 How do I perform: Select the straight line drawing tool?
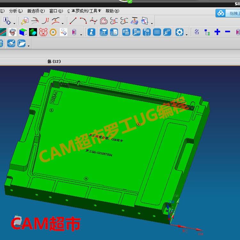point(73,21)
